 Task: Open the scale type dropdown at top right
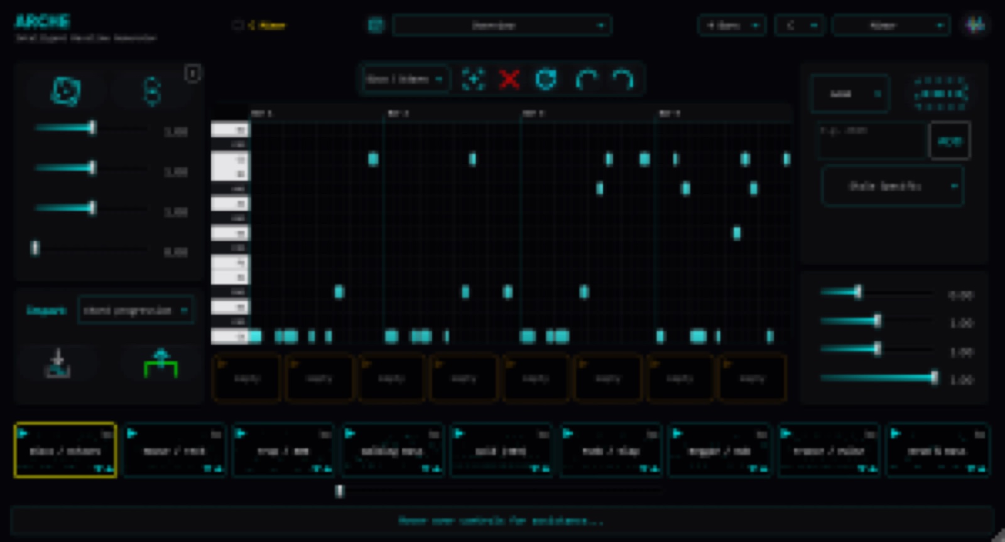[x=891, y=26]
